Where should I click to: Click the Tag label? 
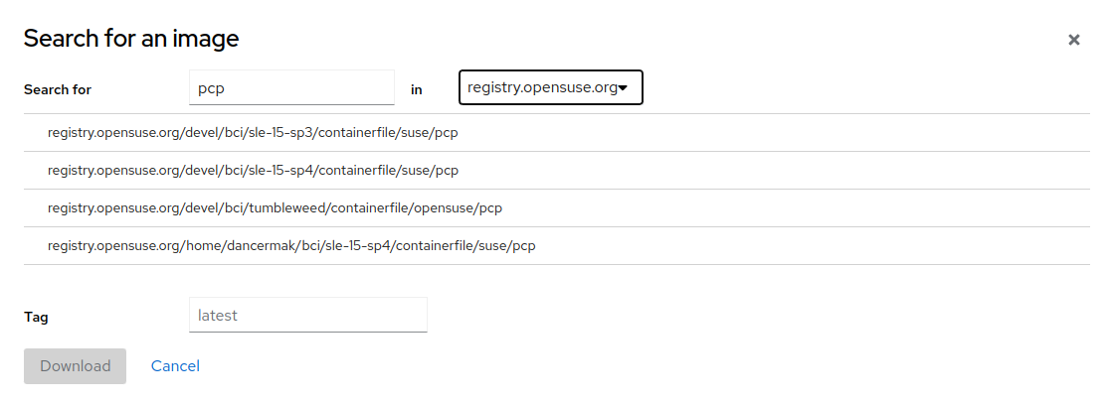click(x=36, y=317)
